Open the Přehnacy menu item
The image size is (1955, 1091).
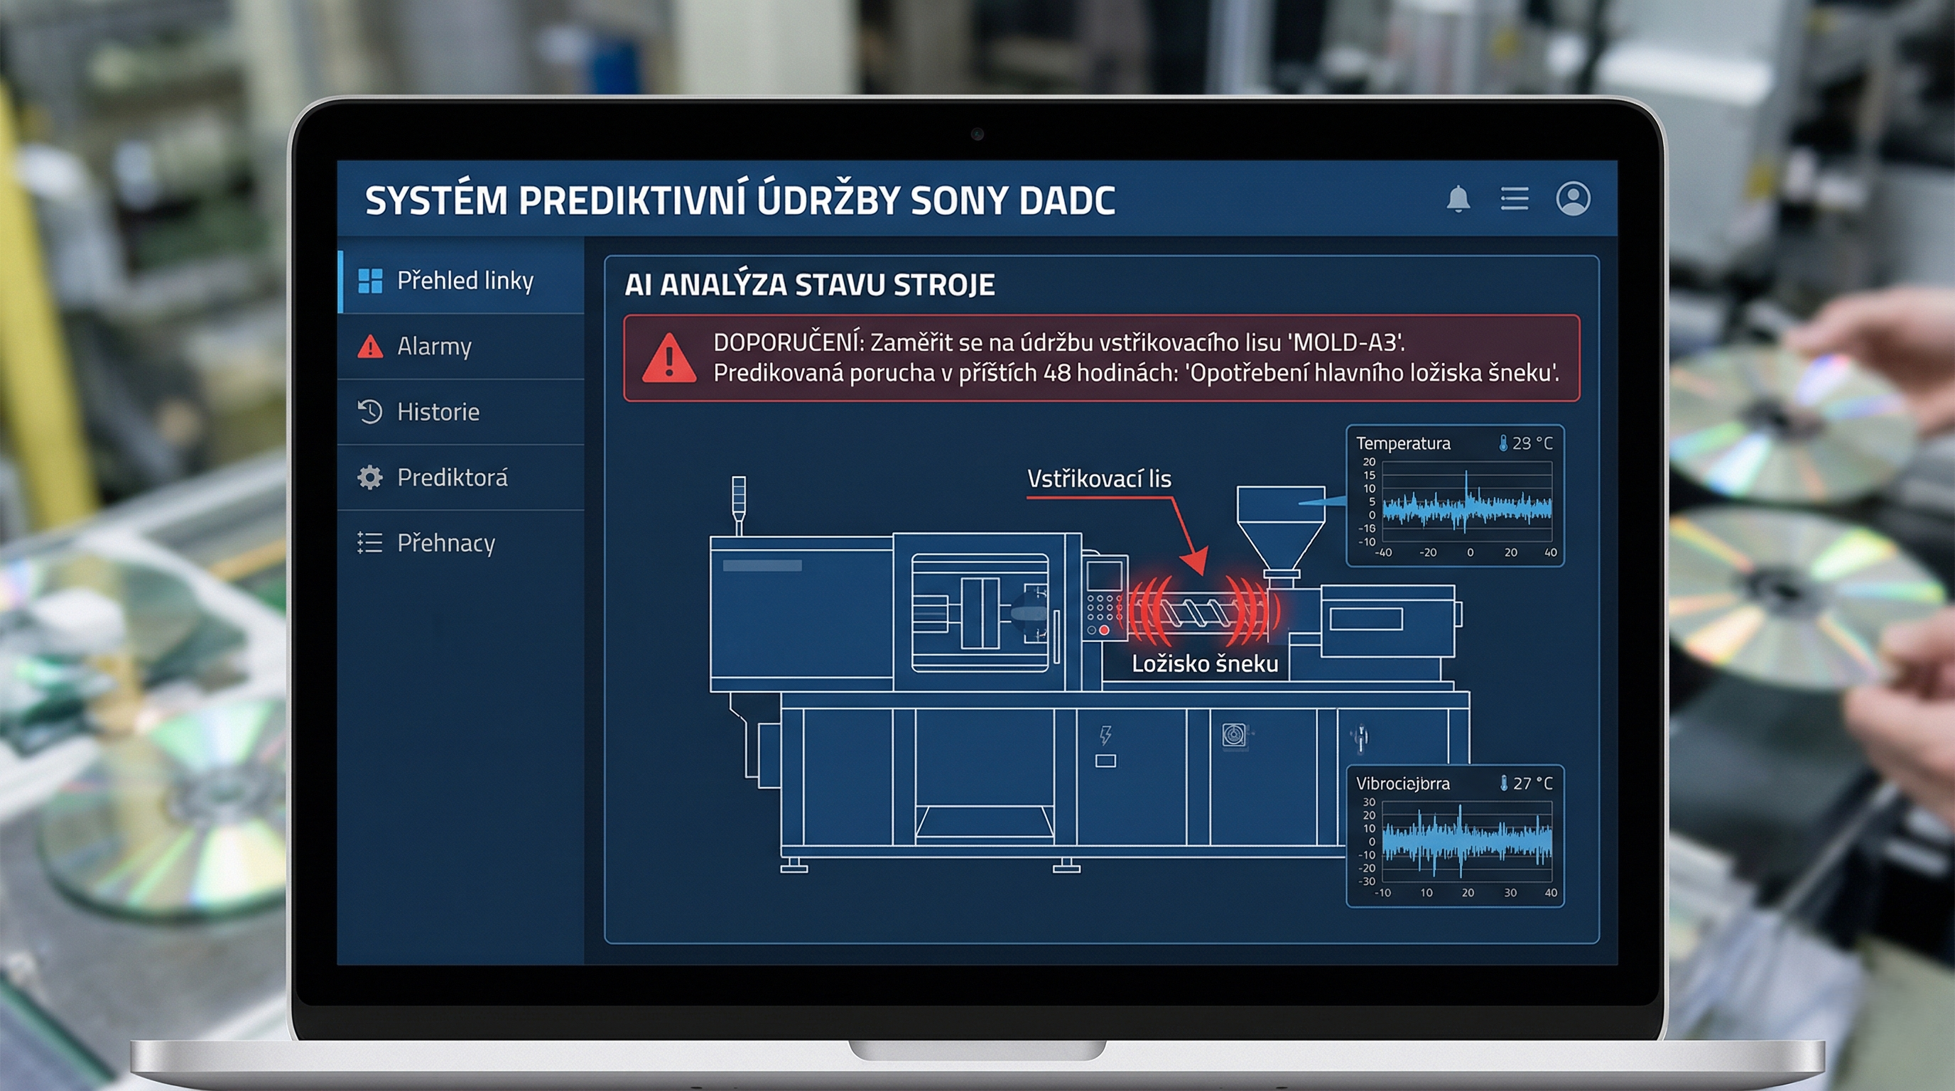[462, 543]
